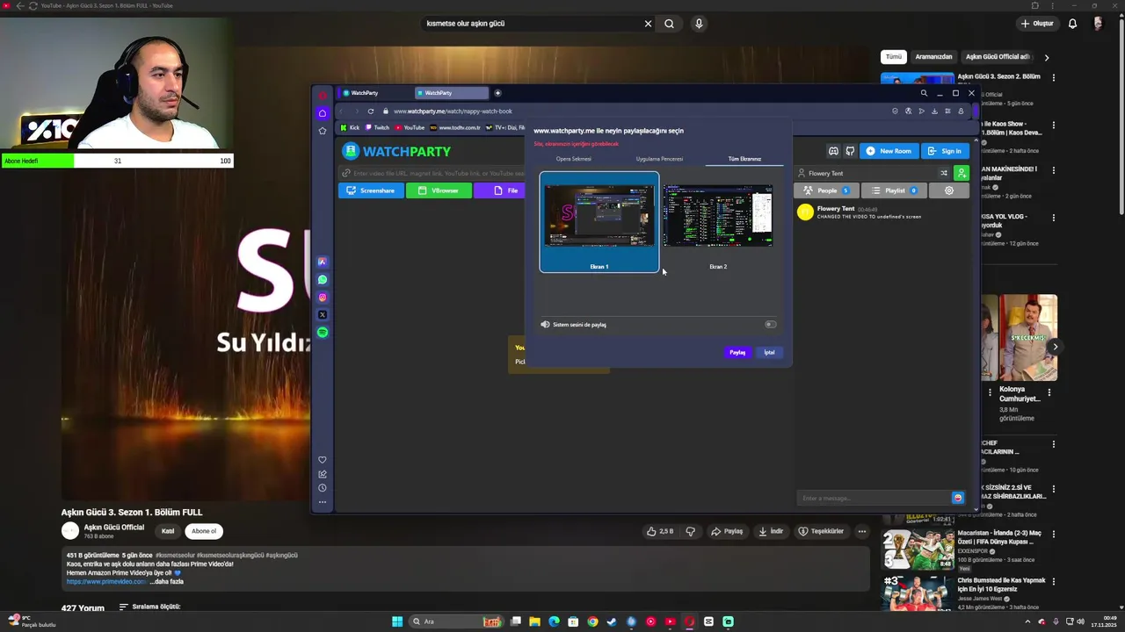Click the green invite user icon
Screen dimensions: 1125x632
962,173
